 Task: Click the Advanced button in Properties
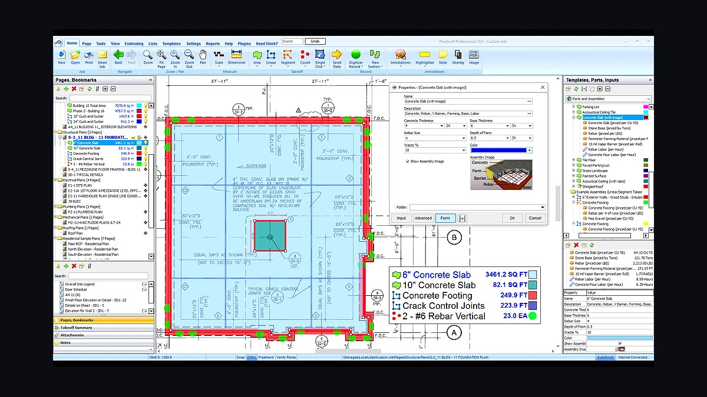click(423, 218)
